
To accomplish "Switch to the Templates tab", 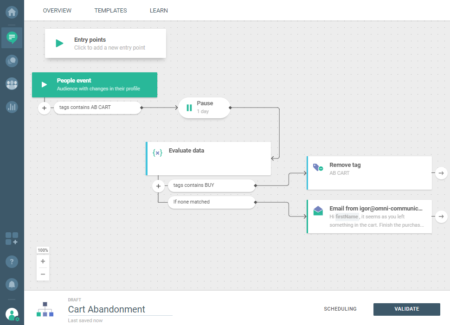I will (110, 11).
